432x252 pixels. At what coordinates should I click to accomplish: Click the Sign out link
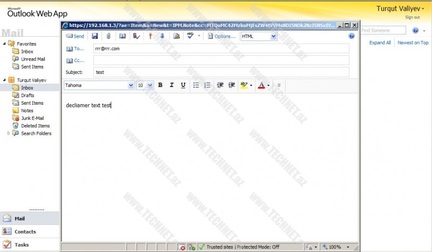[413, 17]
